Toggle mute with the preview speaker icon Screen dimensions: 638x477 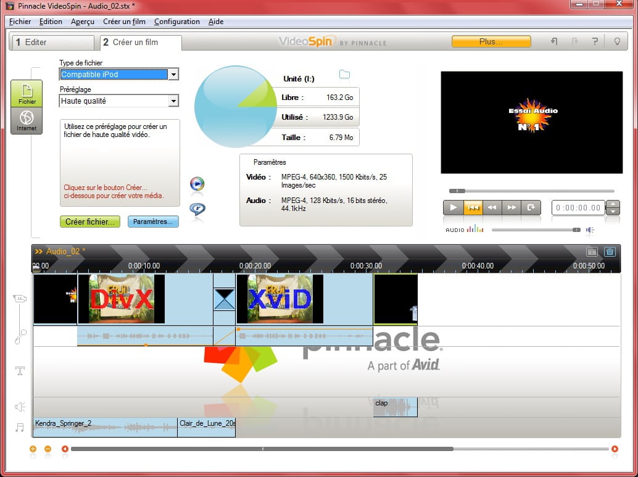(x=590, y=230)
